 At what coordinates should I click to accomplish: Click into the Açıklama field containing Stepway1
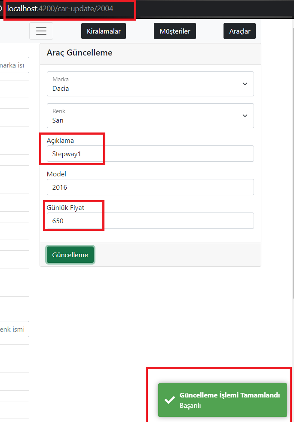click(150, 154)
